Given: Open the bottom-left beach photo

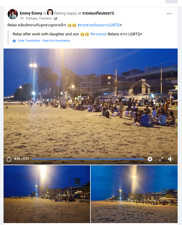Looking at the screenshot, I should [47, 194].
